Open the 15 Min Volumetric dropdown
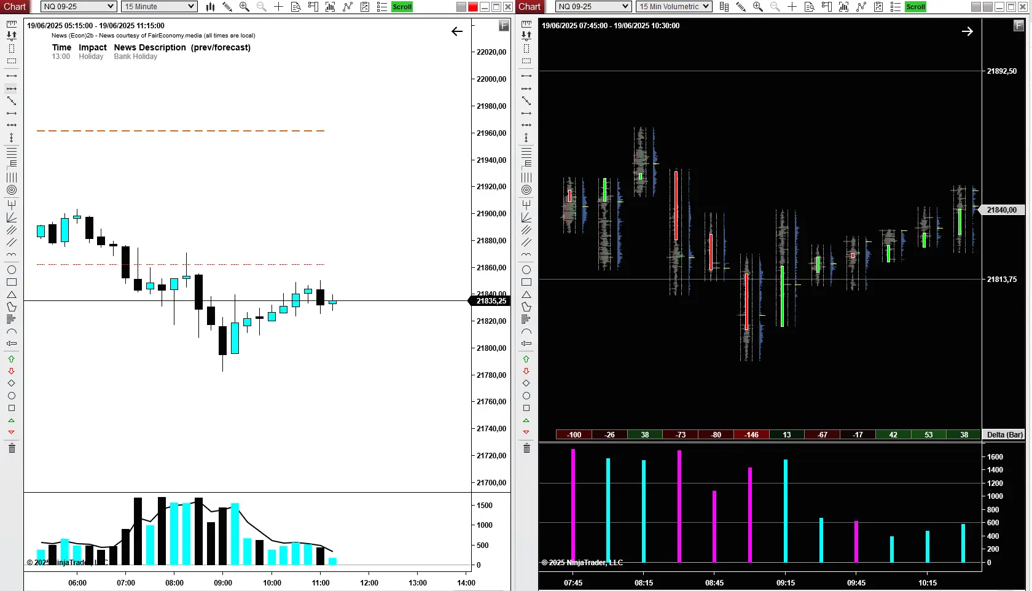Screen dimensions: 1032x591 tap(673, 7)
